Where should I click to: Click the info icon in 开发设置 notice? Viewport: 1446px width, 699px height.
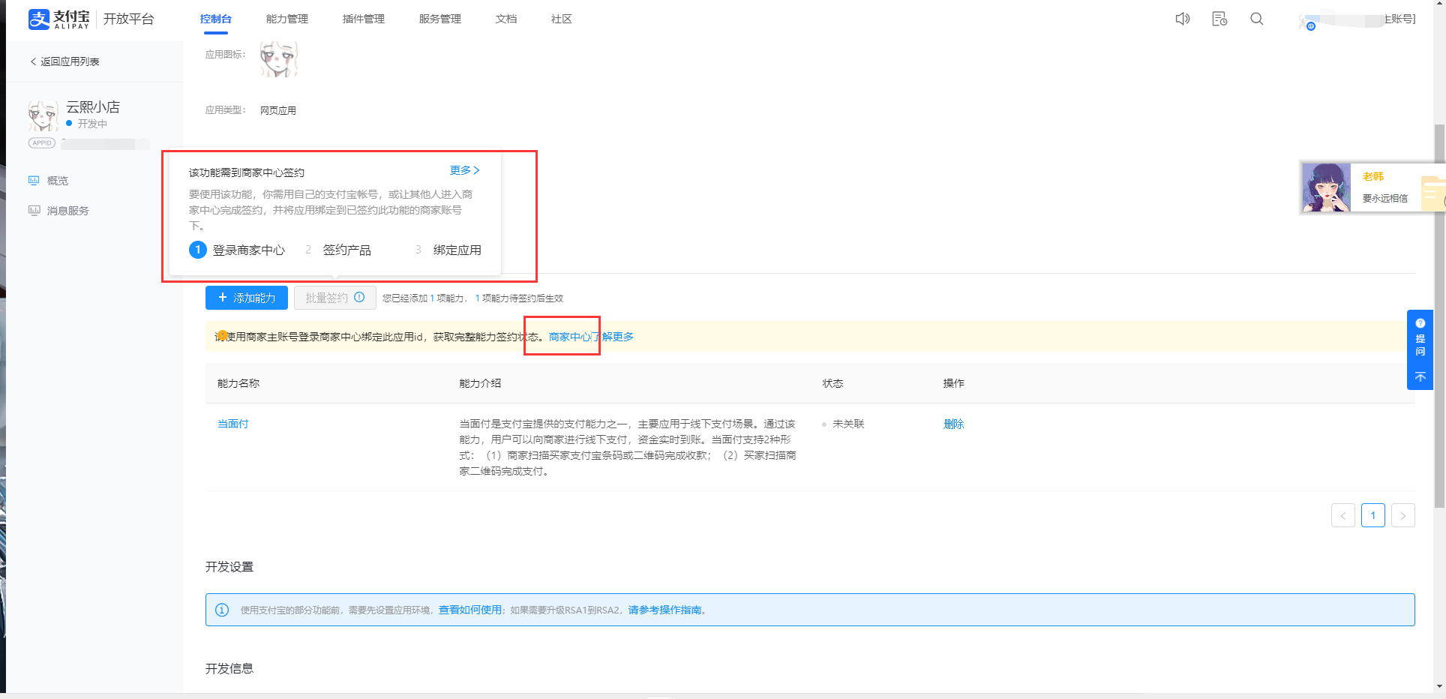pyautogui.click(x=222, y=610)
